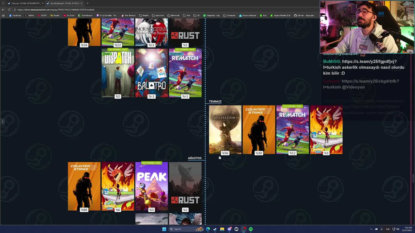Expand the side panel arrow at left edge
415x233 pixels.
(x=2, y=122)
